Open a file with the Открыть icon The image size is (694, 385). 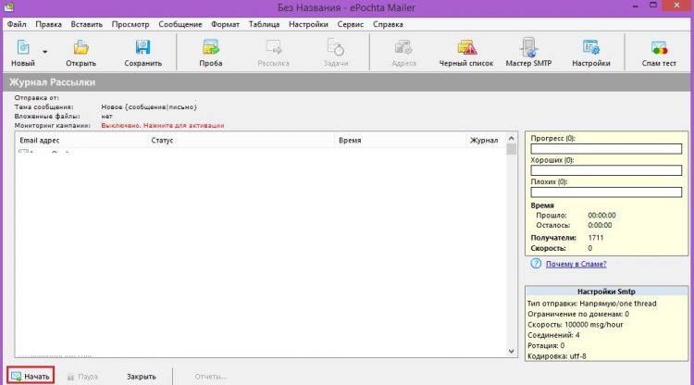[81, 47]
